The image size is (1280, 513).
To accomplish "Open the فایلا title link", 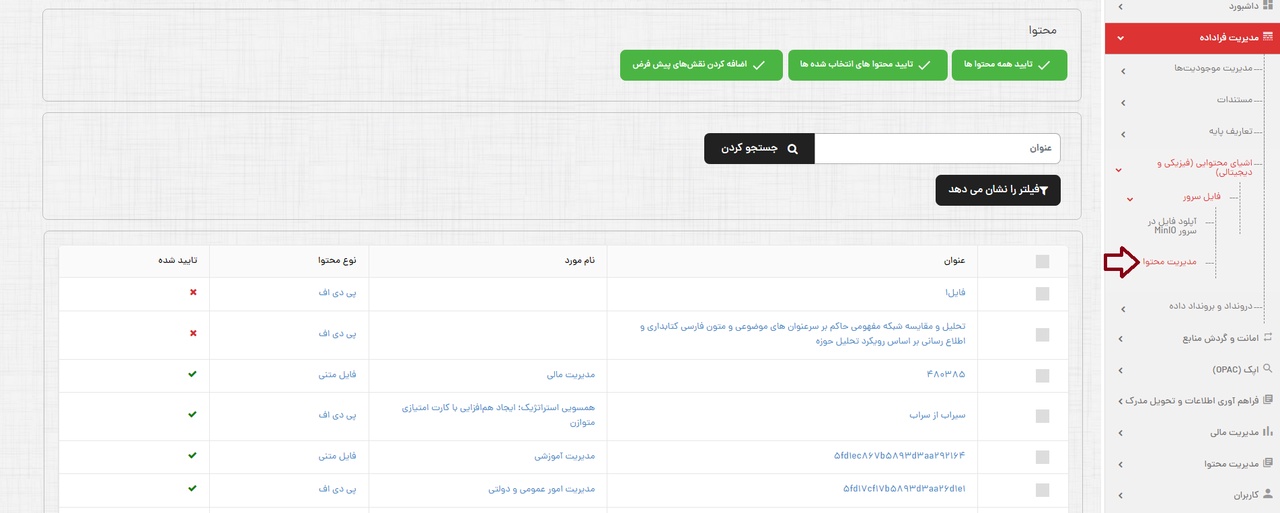I will [955, 292].
